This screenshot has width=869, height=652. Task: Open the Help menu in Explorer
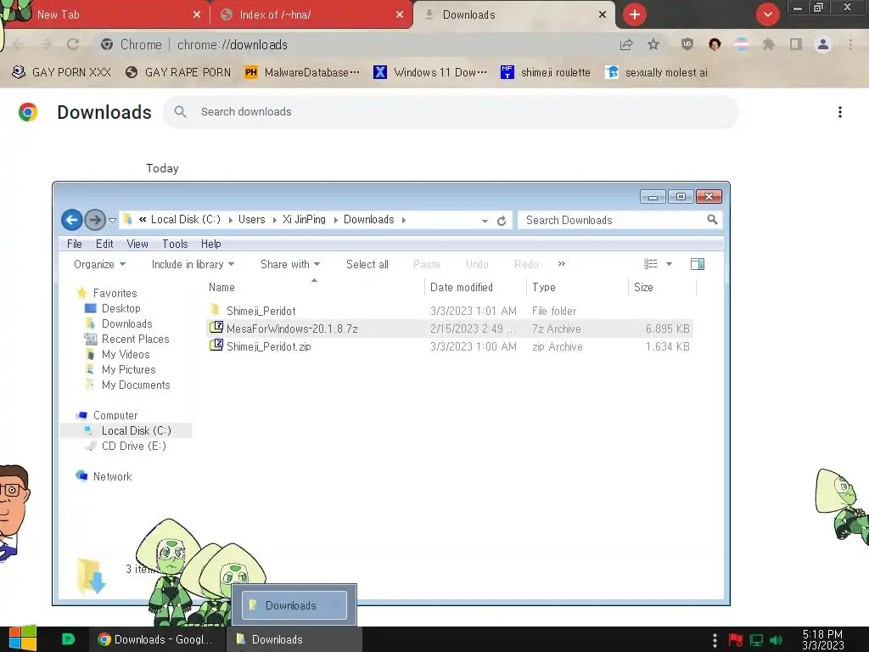(x=210, y=244)
